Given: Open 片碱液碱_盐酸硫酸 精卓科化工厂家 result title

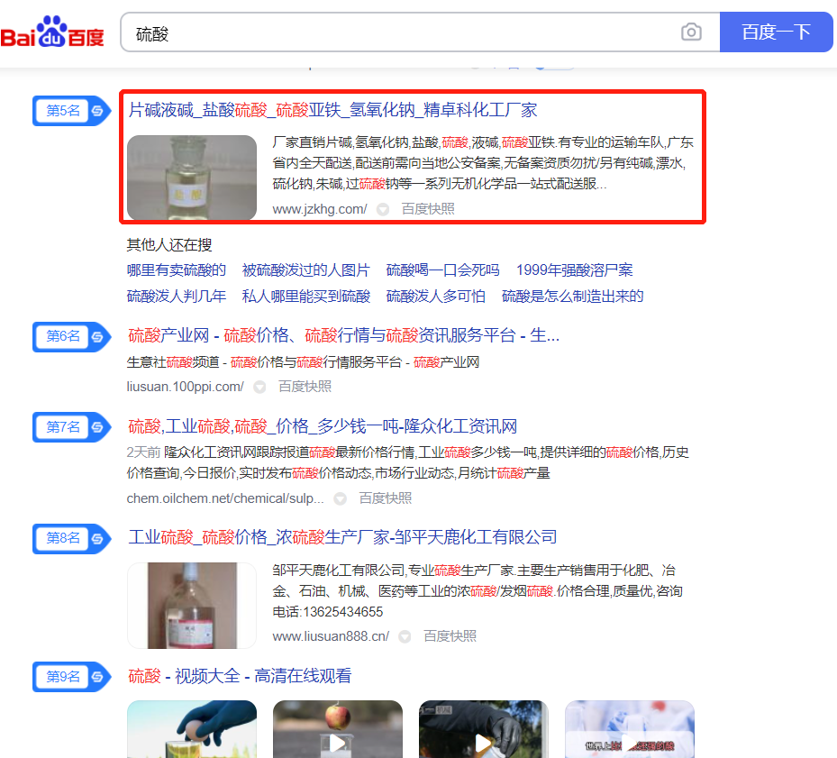Looking at the screenshot, I should [332, 110].
